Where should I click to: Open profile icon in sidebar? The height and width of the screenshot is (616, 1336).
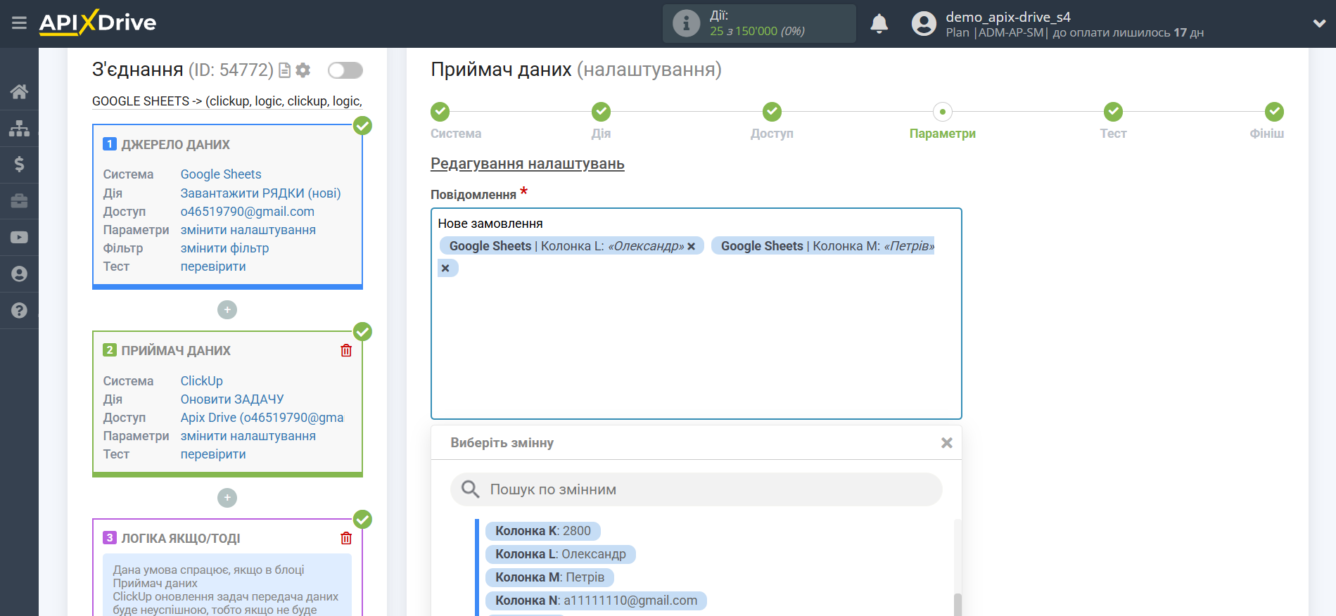pyautogui.click(x=19, y=274)
